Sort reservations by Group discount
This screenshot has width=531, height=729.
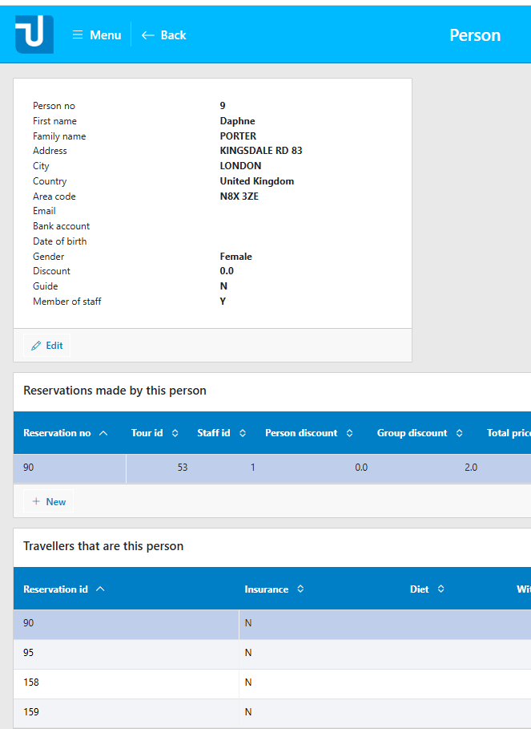click(420, 433)
